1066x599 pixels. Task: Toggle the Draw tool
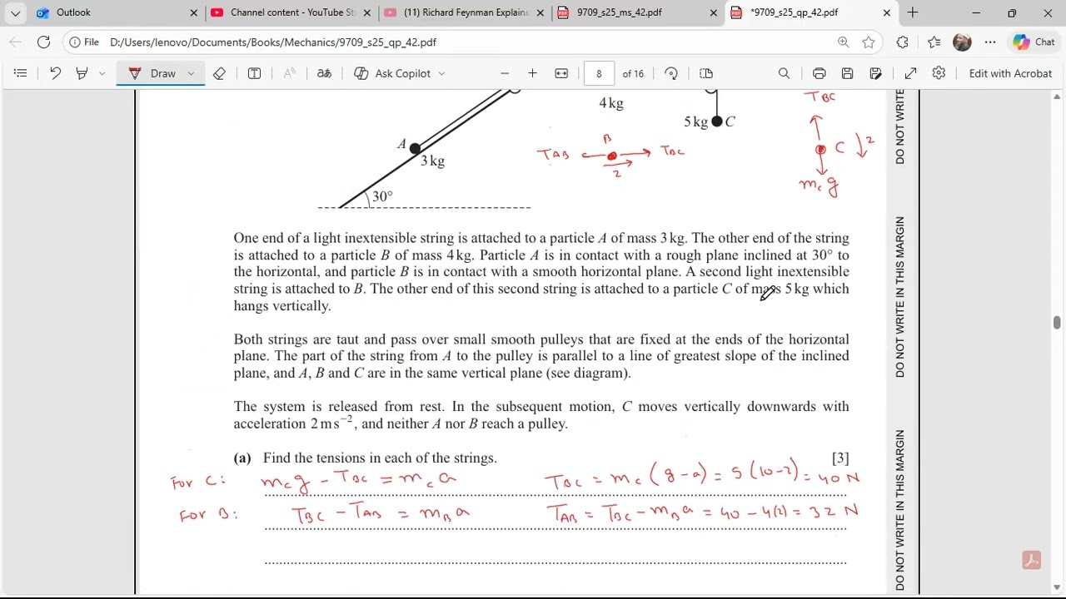(152, 73)
